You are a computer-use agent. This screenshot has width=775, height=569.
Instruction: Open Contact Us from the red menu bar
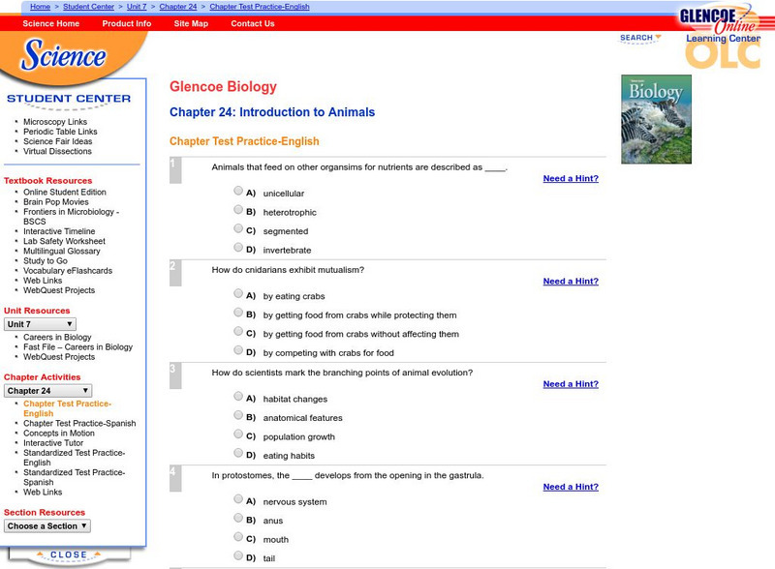pyautogui.click(x=251, y=23)
